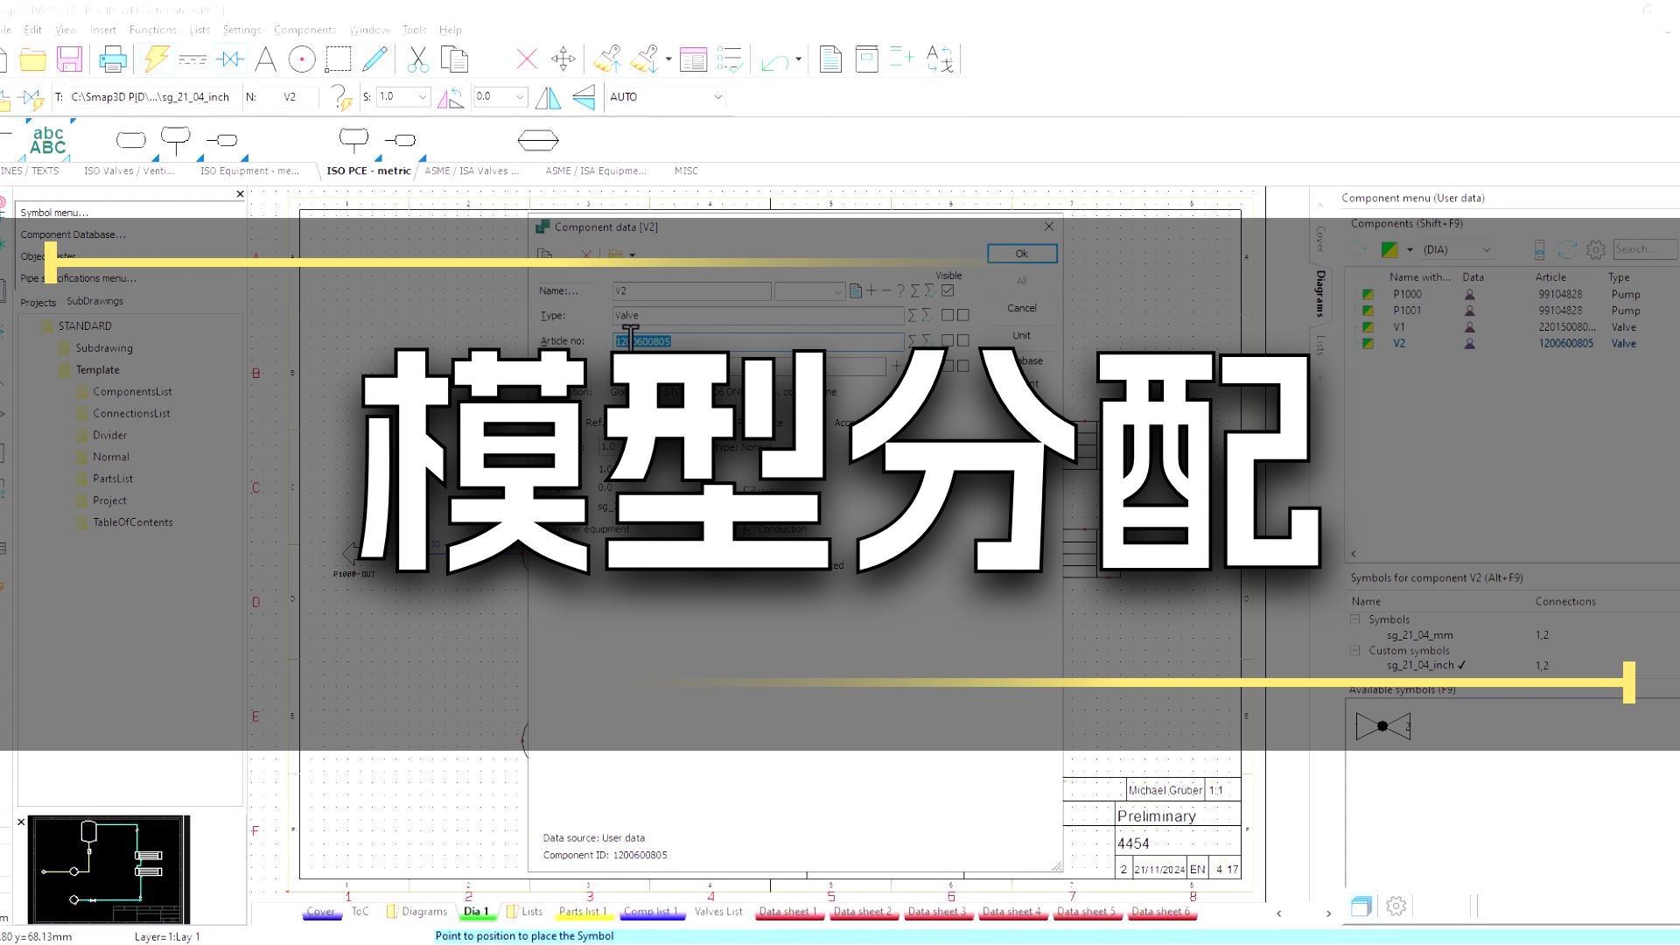Tick the second checkbox in the Article no row
The width and height of the screenshot is (1680, 945).
963,340
